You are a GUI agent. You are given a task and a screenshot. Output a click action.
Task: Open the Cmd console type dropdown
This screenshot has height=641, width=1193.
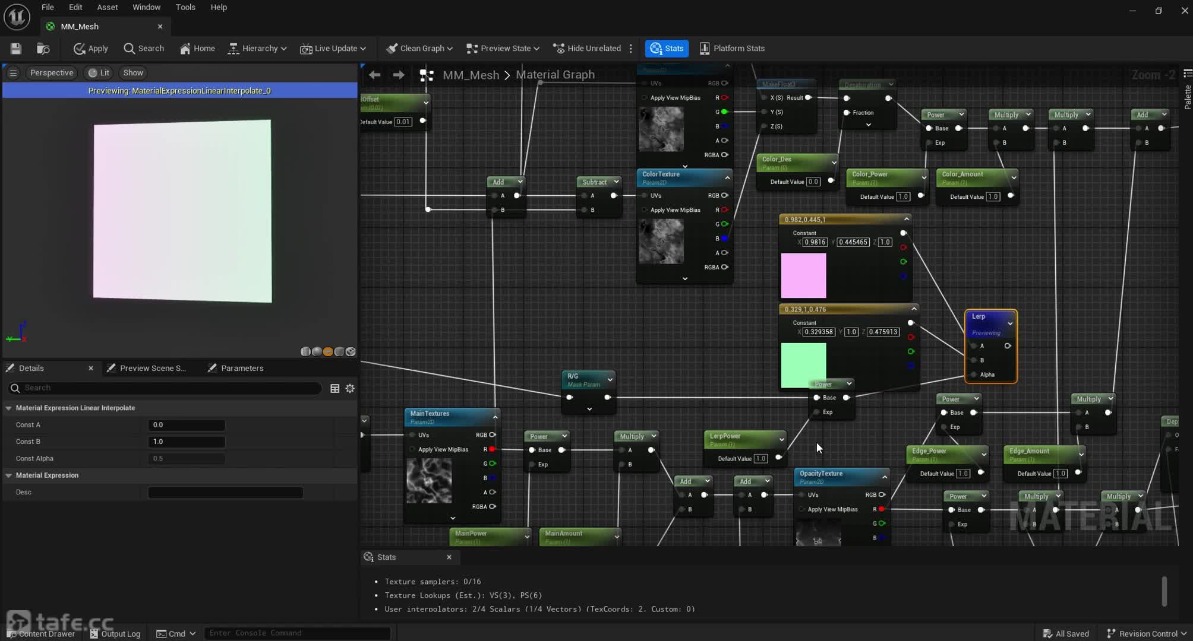176,633
